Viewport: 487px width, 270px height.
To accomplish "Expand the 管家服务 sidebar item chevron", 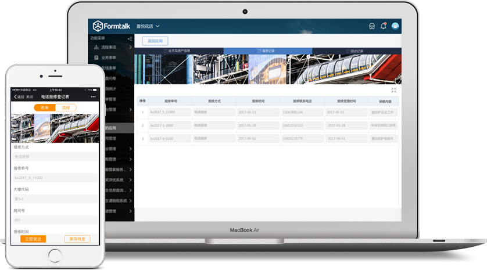I will point(130,170).
